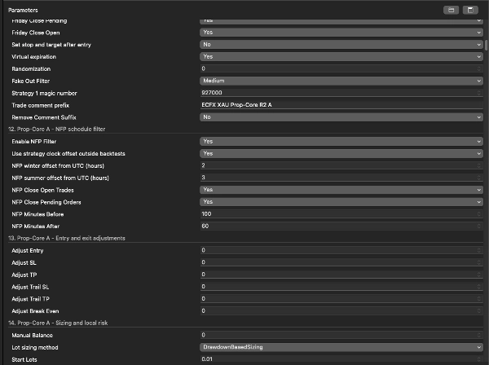Screen dimensions: 489x365
Task: Open Set stop and target after entry dropdown
Action: 341,45
